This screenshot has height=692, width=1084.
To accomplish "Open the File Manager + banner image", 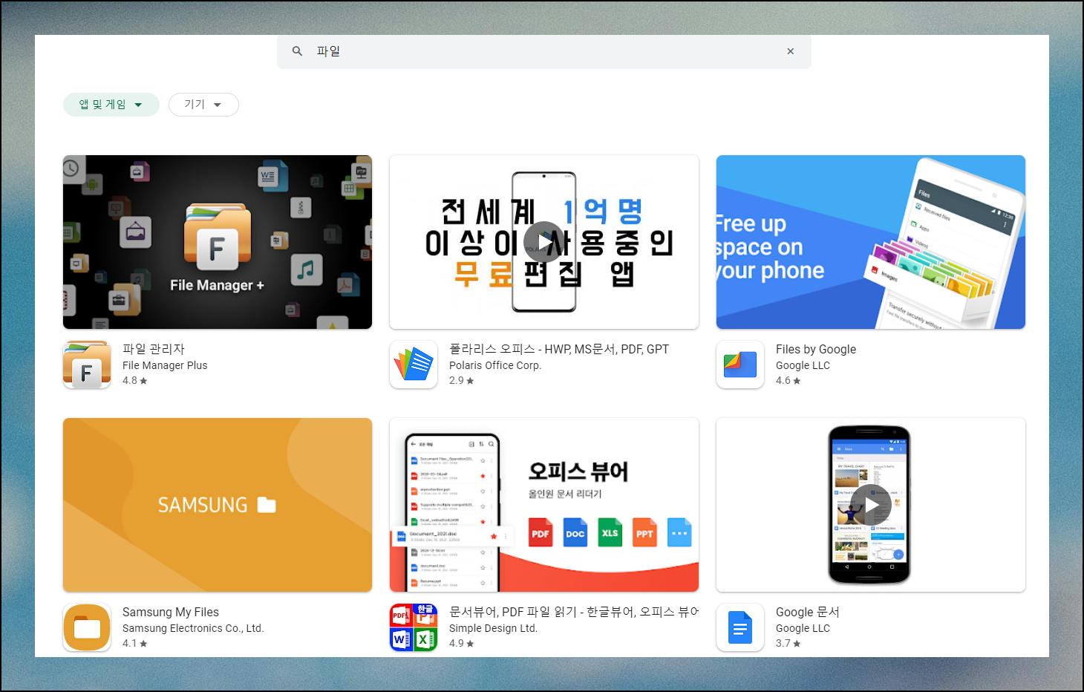I will click(x=218, y=242).
